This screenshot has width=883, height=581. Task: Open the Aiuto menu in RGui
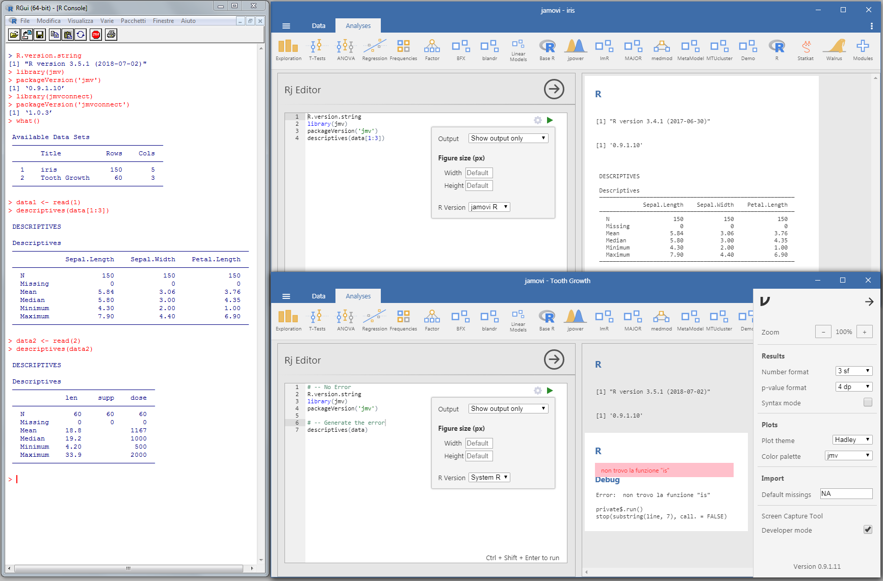tap(188, 21)
